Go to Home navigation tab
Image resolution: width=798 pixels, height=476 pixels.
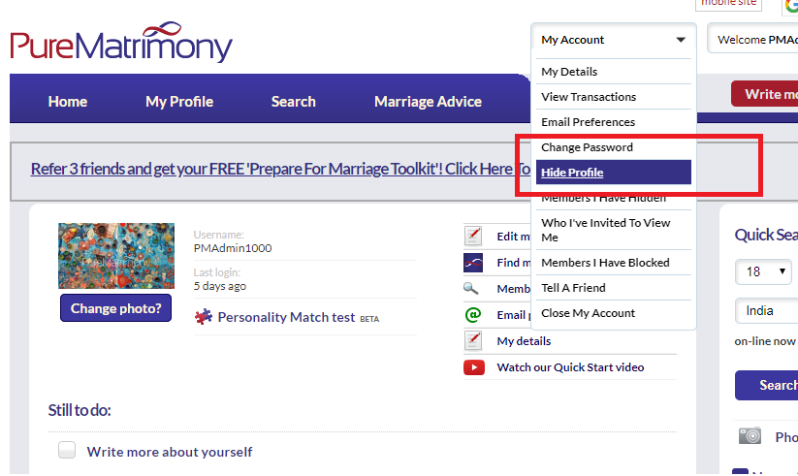point(68,102)
